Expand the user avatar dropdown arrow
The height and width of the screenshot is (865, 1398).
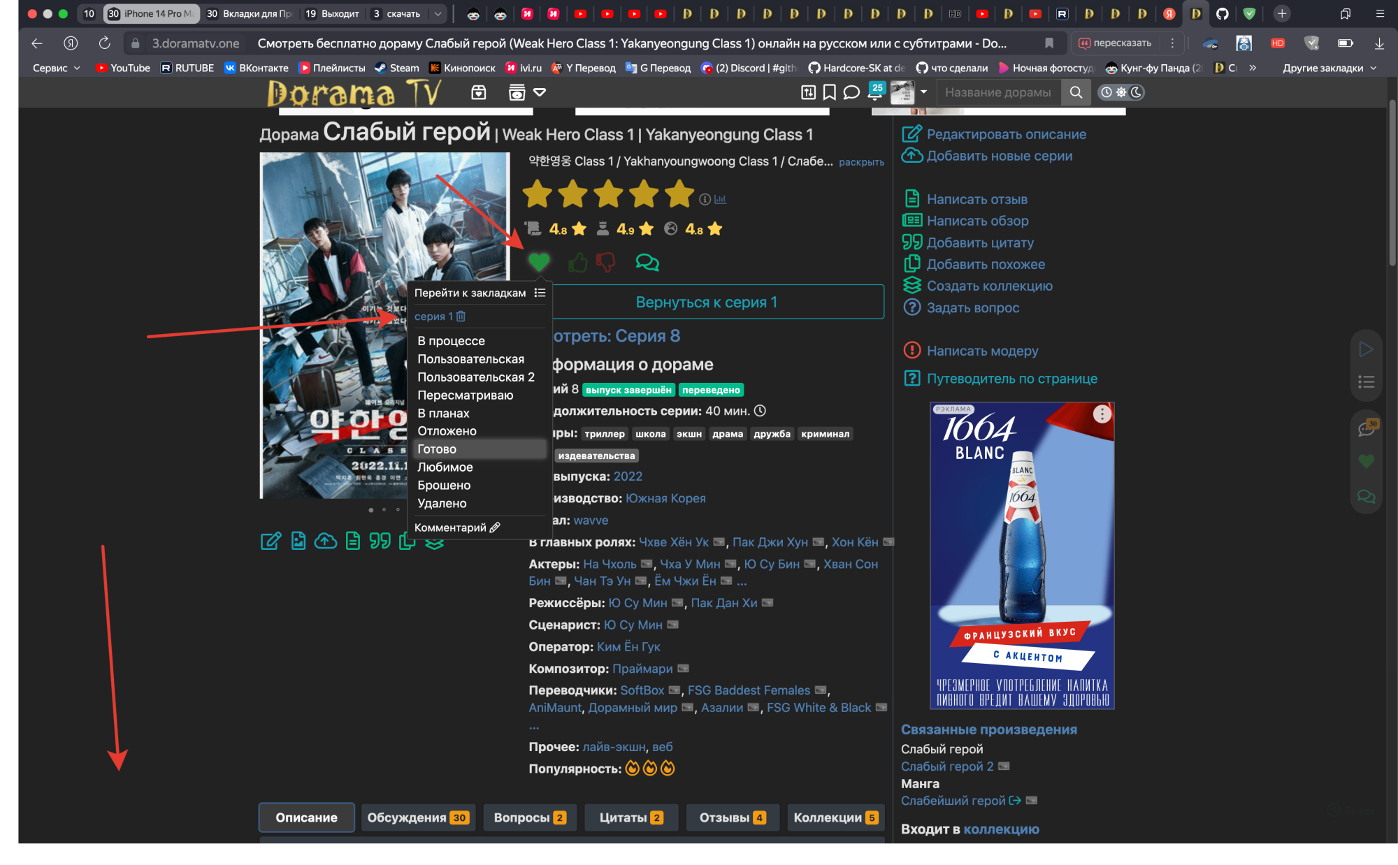(922, 92)
